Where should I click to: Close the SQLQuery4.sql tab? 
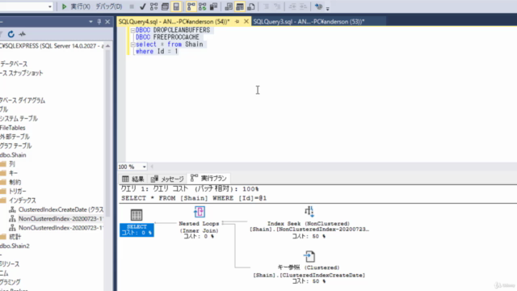246,22
